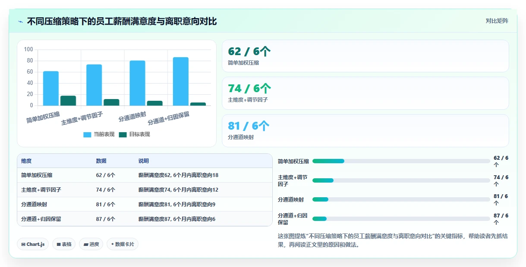Select the 主维度+调节因子 cell in table
526x267 pixels.
click(41, 189)
